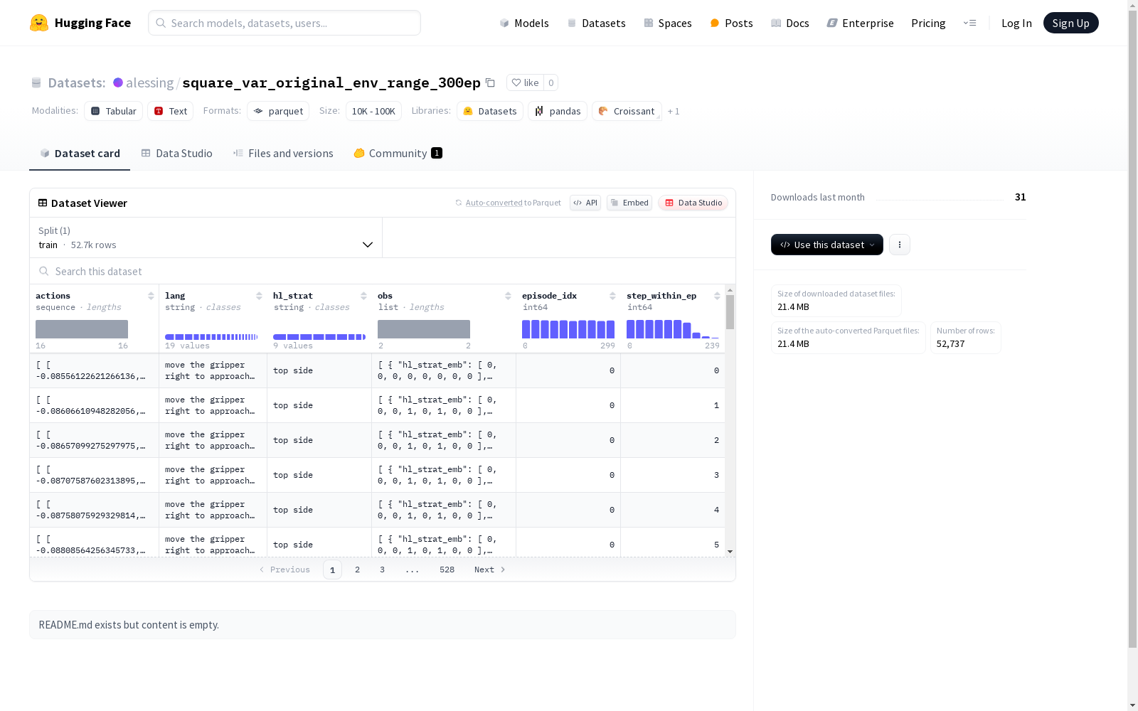This screenshot has width=1138, height=711.
Task: Like this dataset with the heart button
Action: tap(525, 82)
